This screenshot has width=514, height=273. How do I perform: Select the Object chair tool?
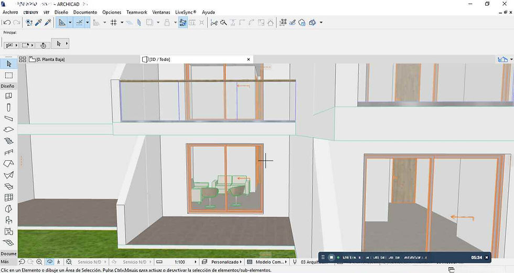click(x=8, y=220)
